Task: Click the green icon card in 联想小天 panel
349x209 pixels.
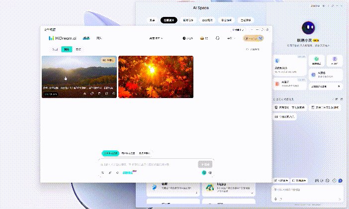Action: pyautogui.click(x=317, y=61)
